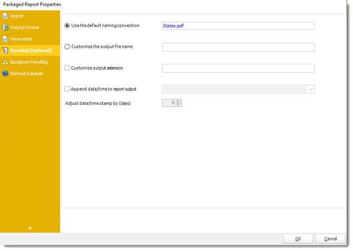
Task: Select the Naming (Optional) tab label
Action: [31, 51]
